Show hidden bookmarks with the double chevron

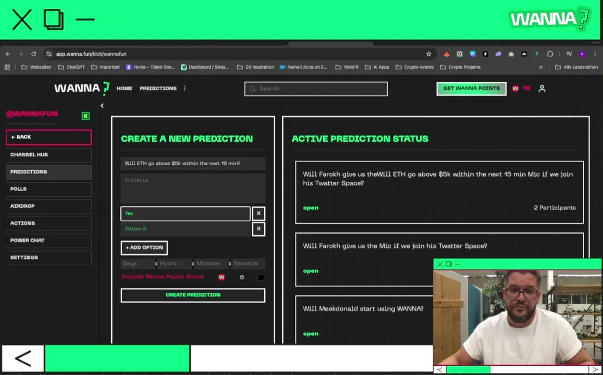[x=540, y=67]
